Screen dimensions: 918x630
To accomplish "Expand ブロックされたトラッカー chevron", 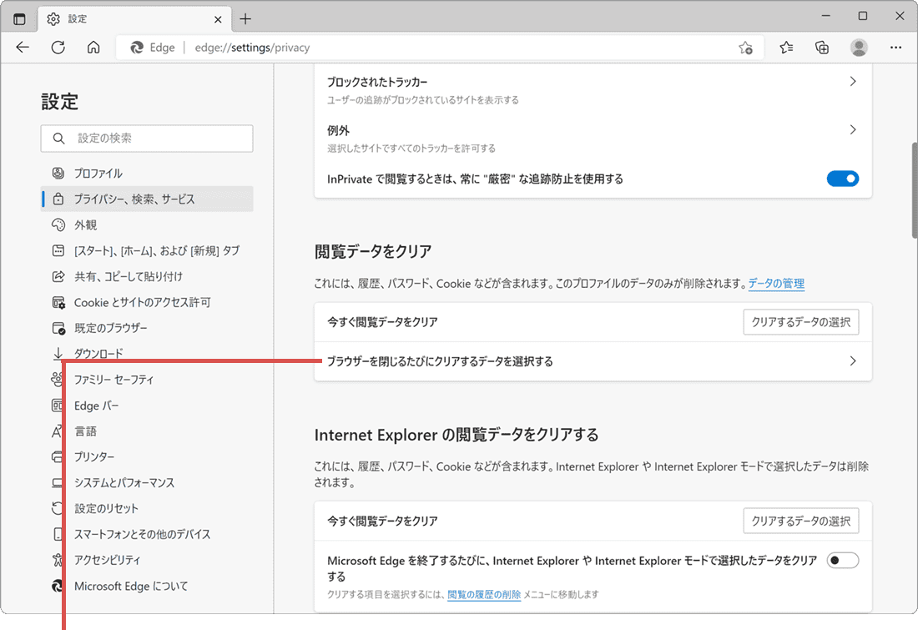I will [x=852, y=82].
